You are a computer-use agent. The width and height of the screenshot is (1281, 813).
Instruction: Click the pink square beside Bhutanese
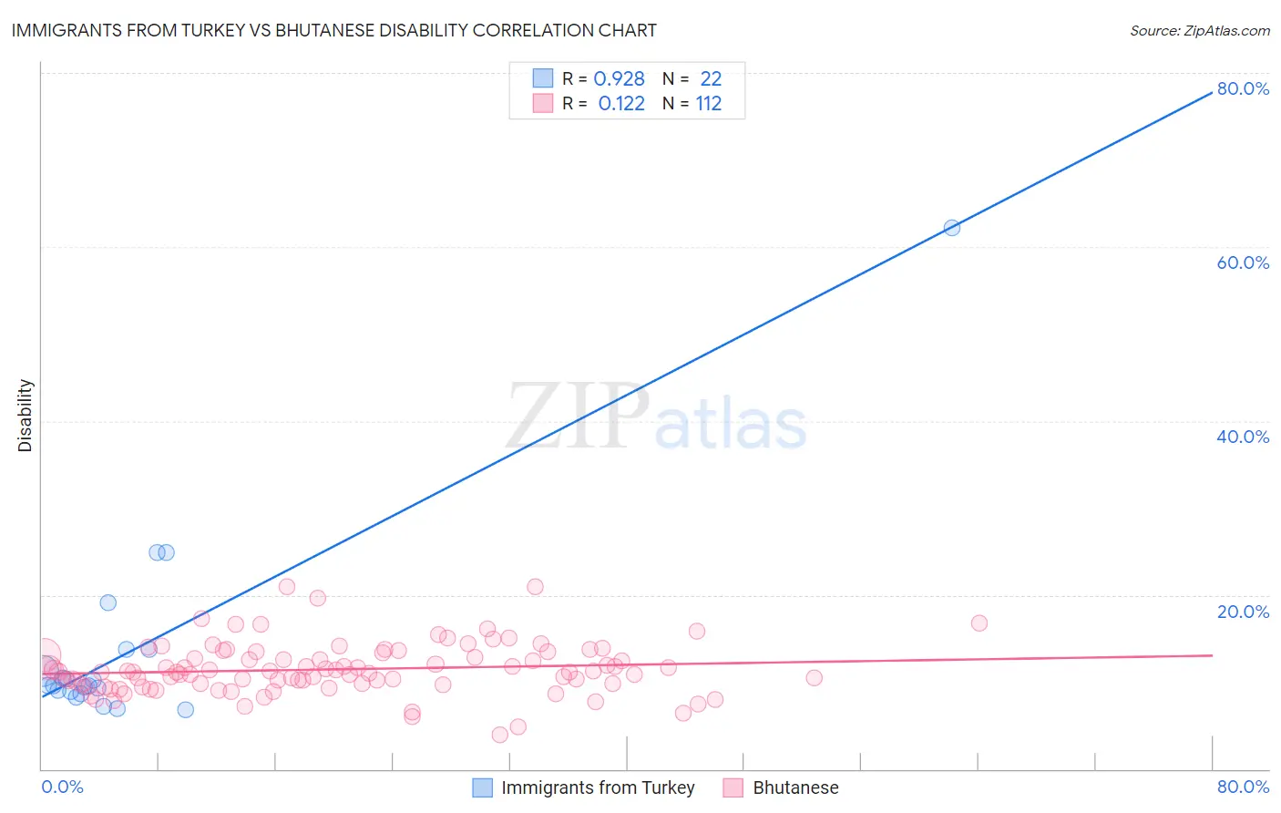(x=733, y=787)
